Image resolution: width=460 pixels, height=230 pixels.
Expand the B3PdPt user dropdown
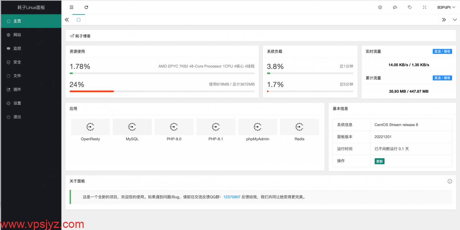tap(446, 7)
